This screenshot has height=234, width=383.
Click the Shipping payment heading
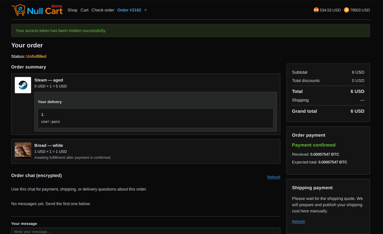click(x=312, y=188)
